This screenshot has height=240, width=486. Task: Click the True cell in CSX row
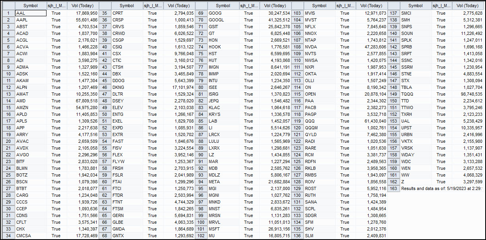152,54
